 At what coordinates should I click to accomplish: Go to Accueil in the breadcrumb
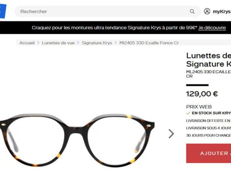tap(27, 43)
